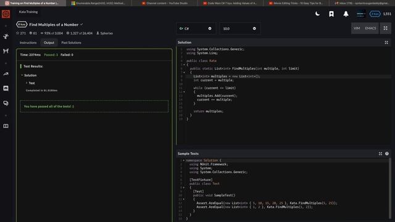
Task: Open the docs book sidebar icon
Action: [x=6, y=126]
